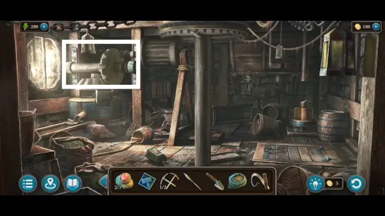Choose the teal grain sack inventory item
Screen dimensions: 385x216
click(x=237, y=182)
